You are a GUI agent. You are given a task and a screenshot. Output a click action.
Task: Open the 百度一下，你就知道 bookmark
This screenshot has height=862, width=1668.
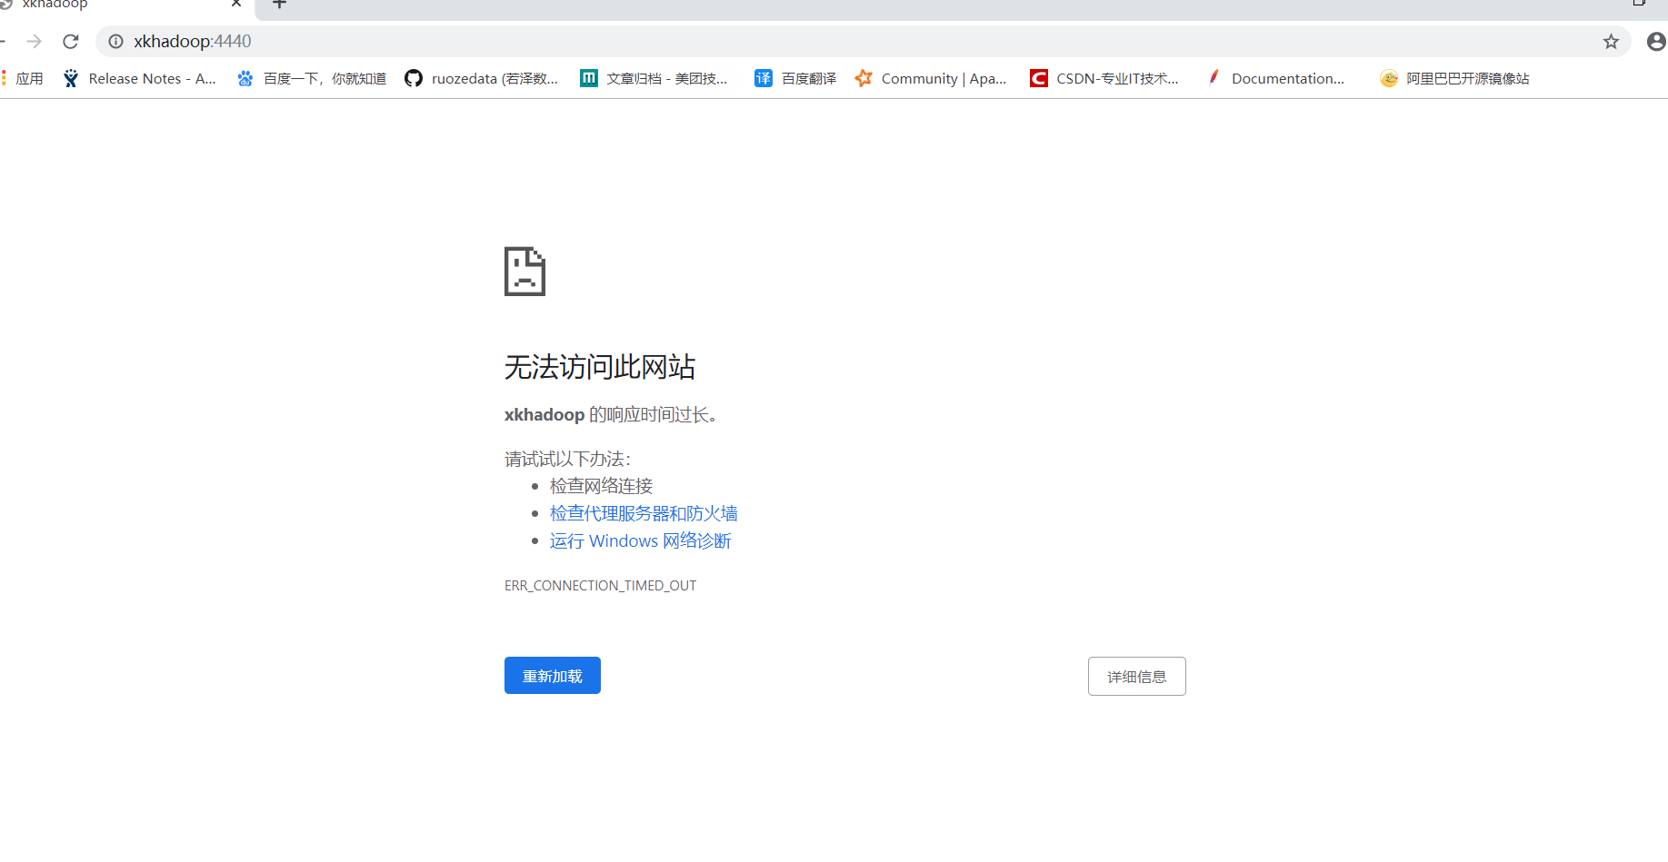tap(311, 78)
